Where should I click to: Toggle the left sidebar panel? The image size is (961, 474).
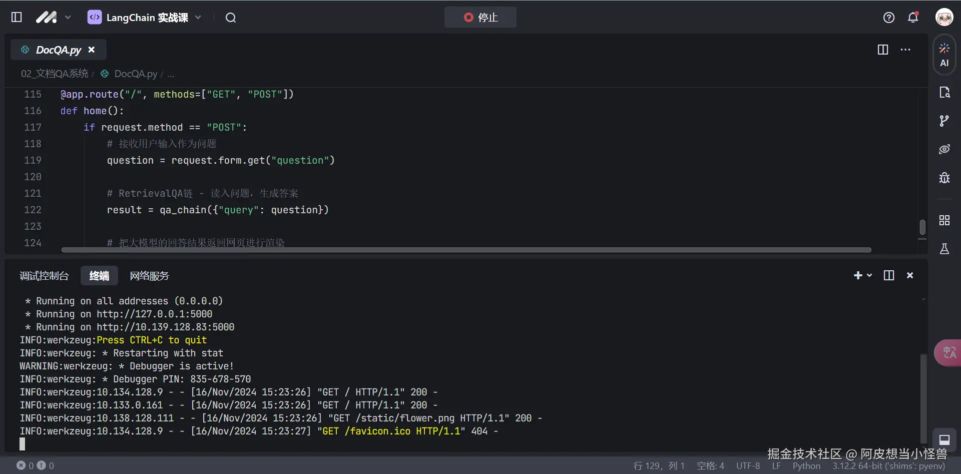(x=17, y=18)
